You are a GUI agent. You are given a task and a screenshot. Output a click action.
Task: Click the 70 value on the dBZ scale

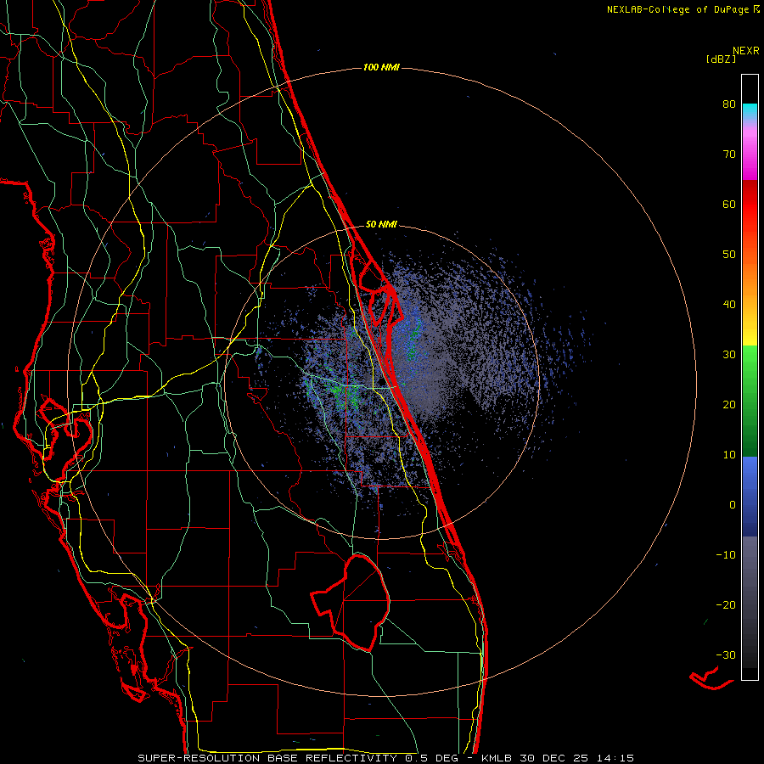coord(729,154)
